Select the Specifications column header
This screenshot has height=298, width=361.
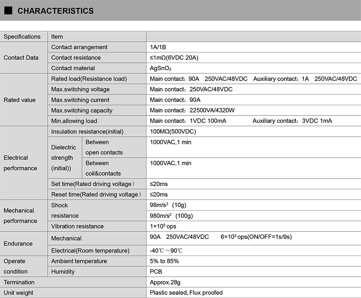[x=22, y=36]
